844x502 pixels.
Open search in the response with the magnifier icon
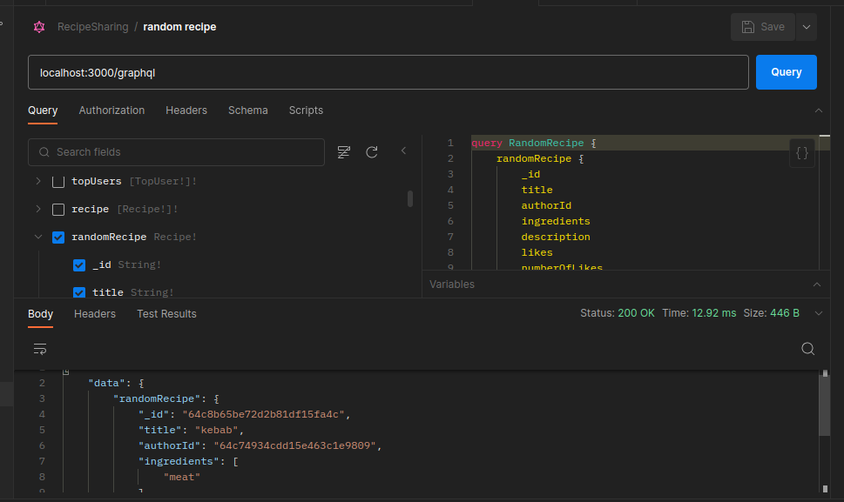[x=807, y=349]
